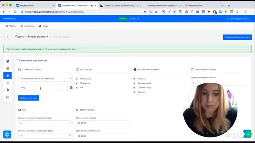
Task: Pause the screen recording
Action: coord(241,134)
